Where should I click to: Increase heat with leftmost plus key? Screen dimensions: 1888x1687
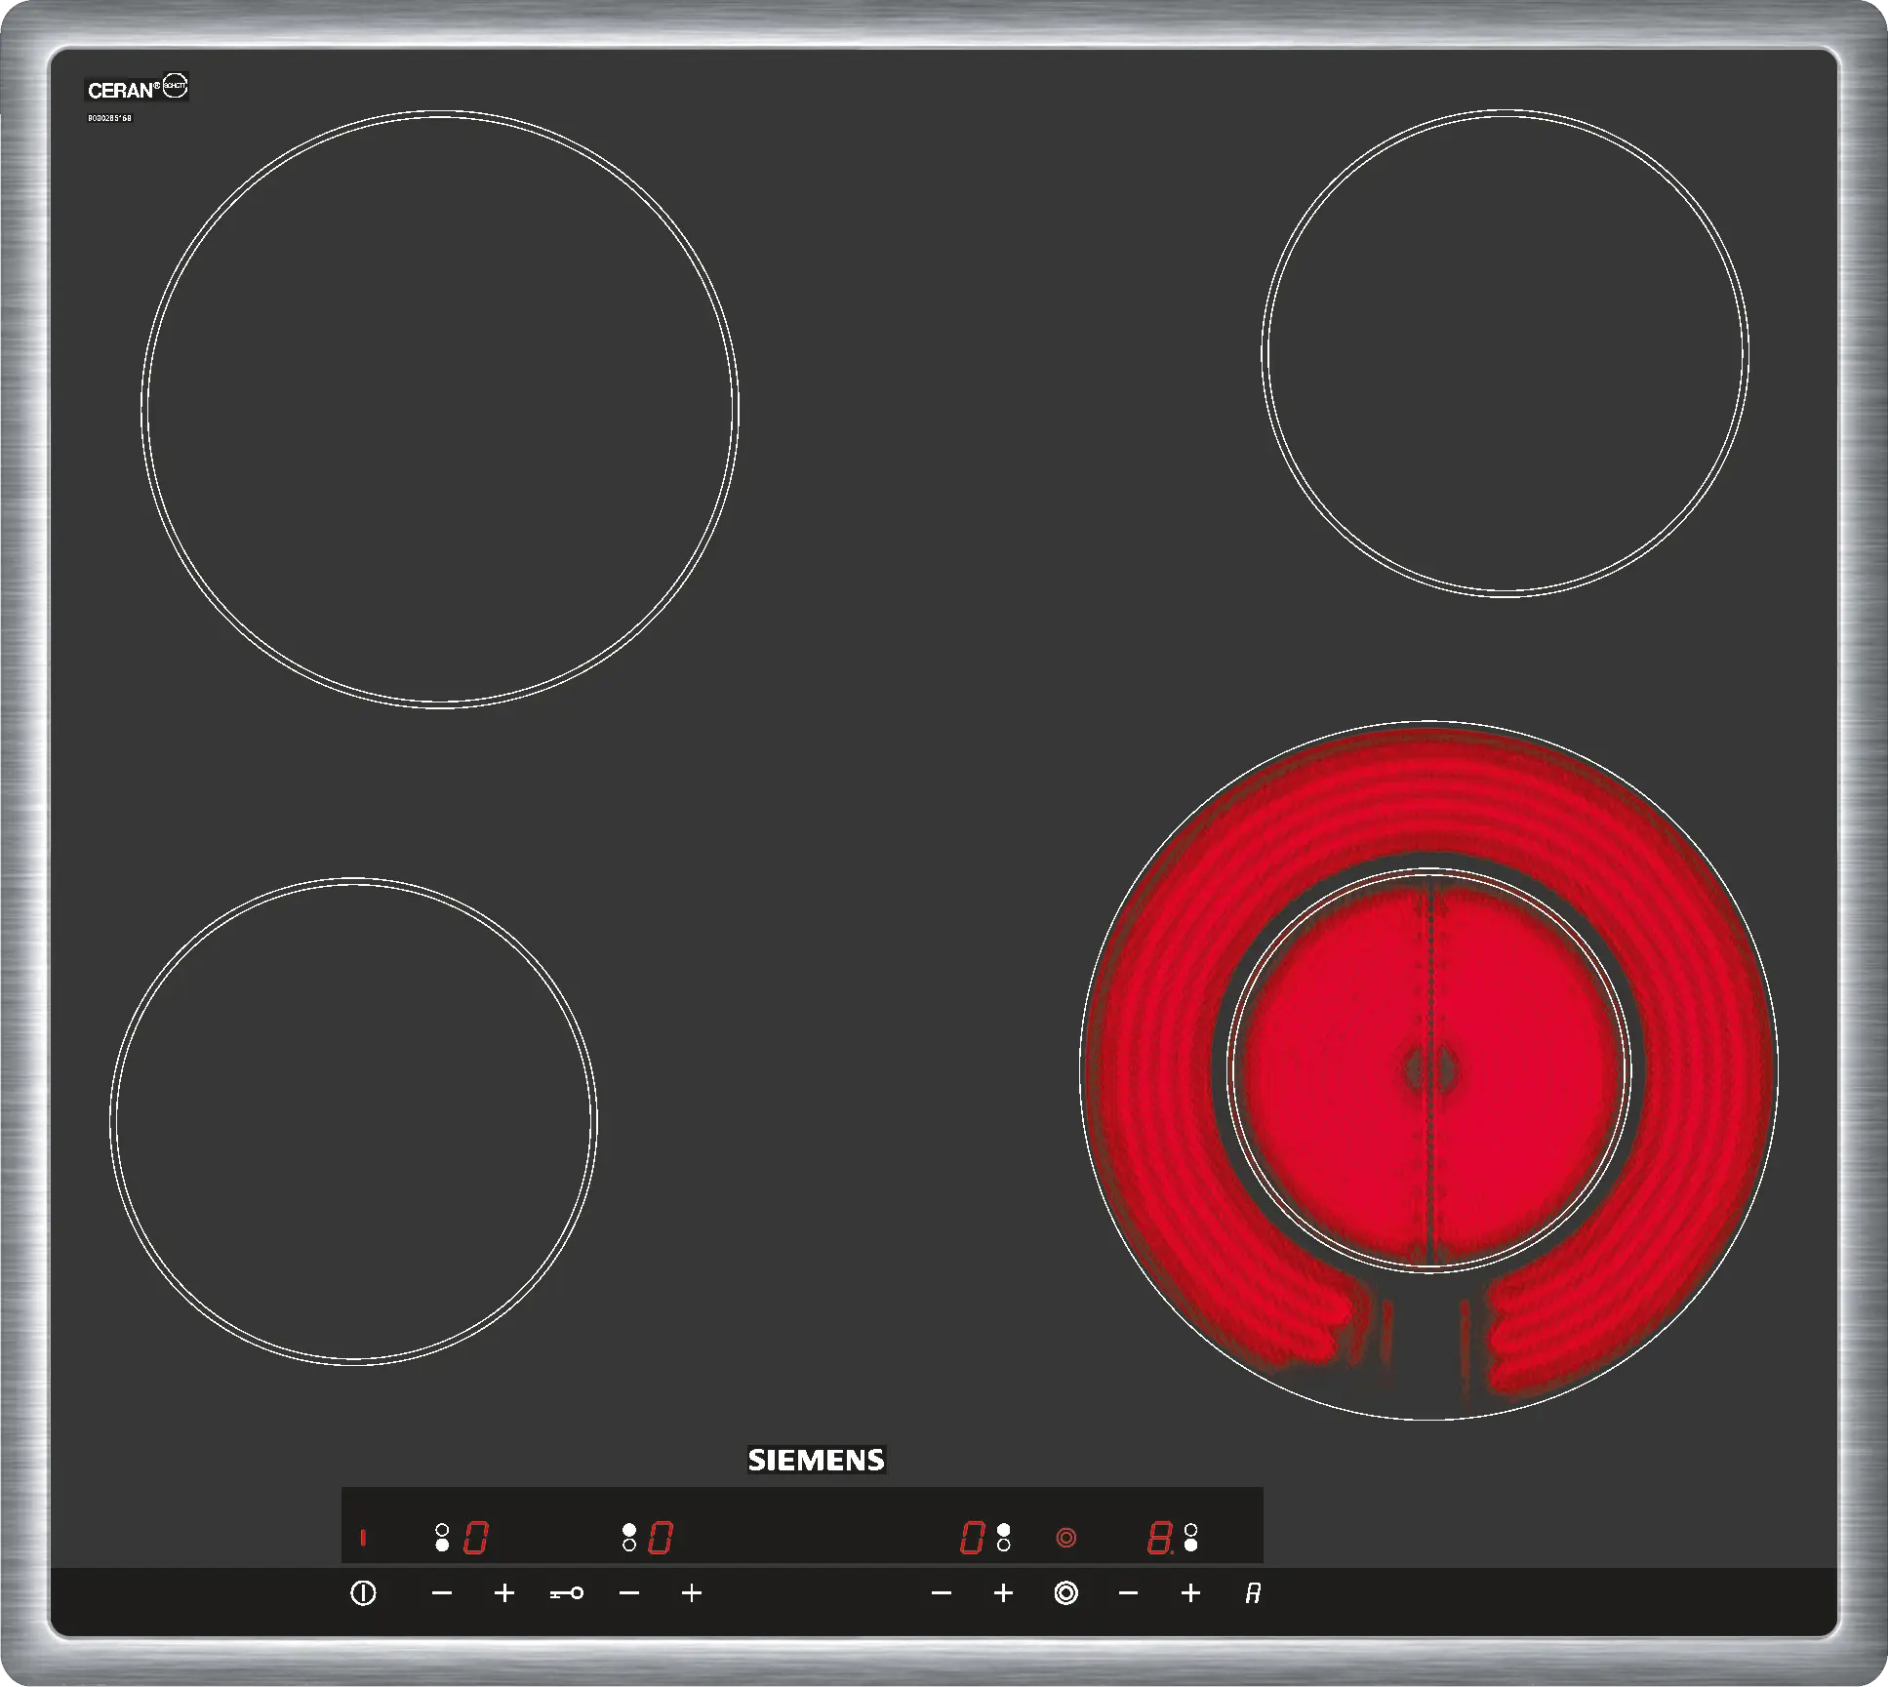tap(504, 1593)
